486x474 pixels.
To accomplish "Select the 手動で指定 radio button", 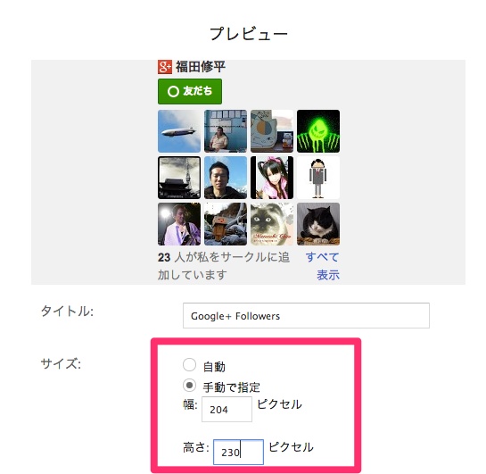I will coord(189,386).
